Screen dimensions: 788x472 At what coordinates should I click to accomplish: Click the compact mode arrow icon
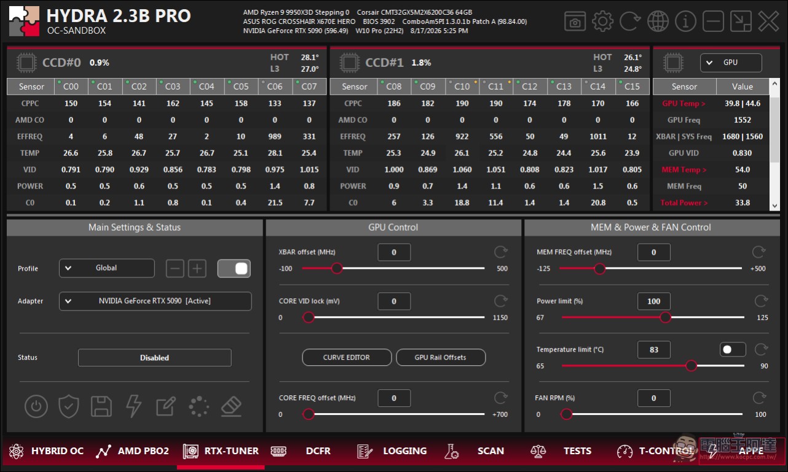pyautogui.click(x=741, y=21)
